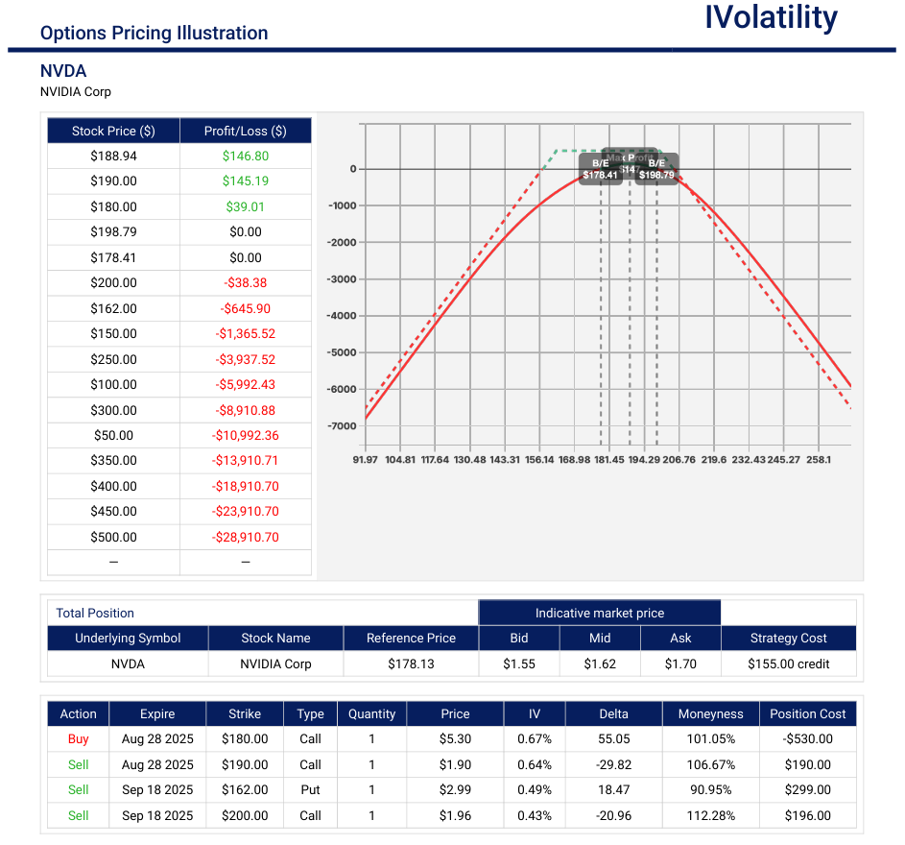
Task: Click the "Action" column header
Action: point(79,713)
